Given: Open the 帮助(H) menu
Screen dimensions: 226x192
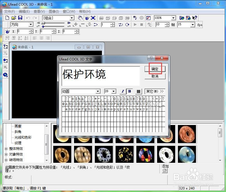Looking at the screenshot, I should 85,12.
